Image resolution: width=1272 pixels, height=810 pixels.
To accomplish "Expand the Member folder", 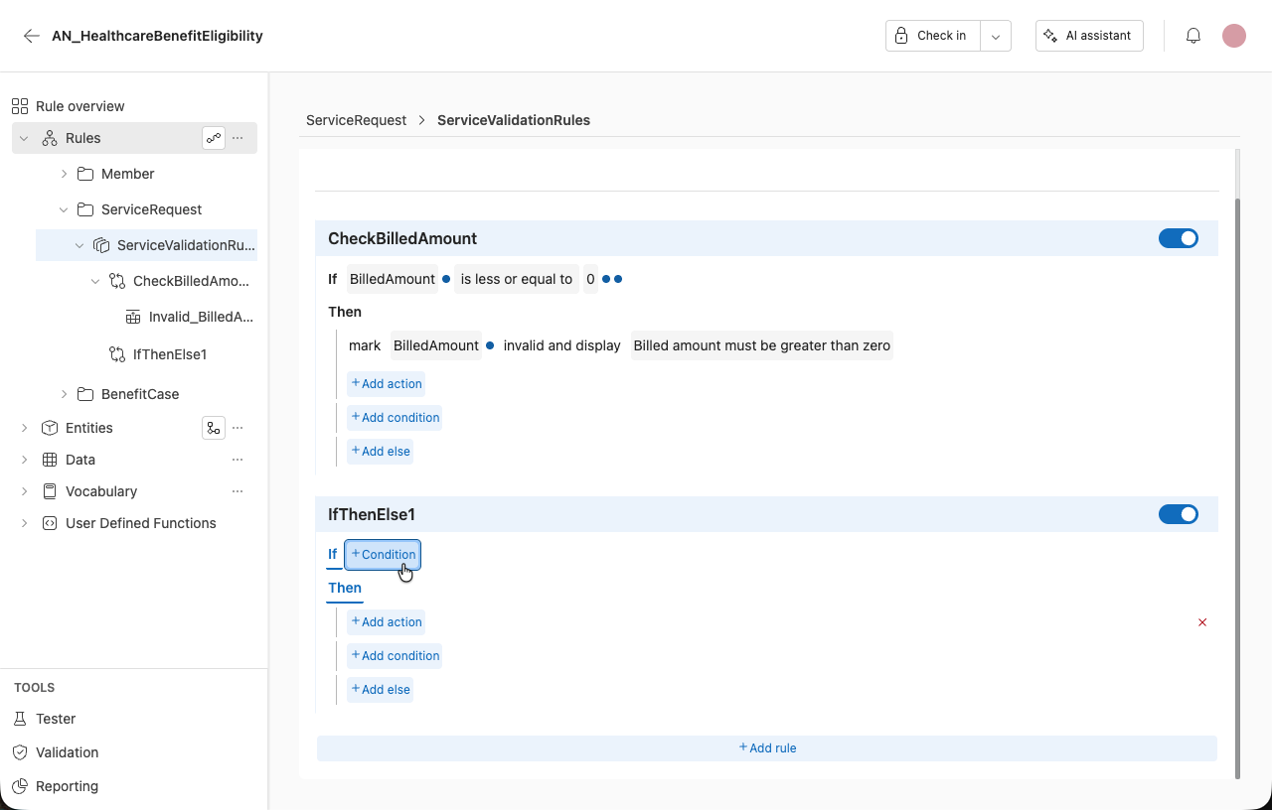I will click(64, 174).
